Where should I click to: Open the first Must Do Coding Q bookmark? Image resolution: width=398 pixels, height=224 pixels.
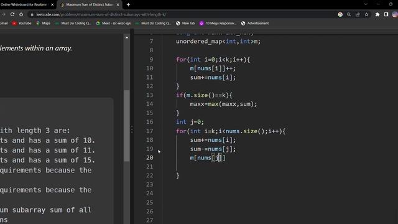click(x=73, y=23)
